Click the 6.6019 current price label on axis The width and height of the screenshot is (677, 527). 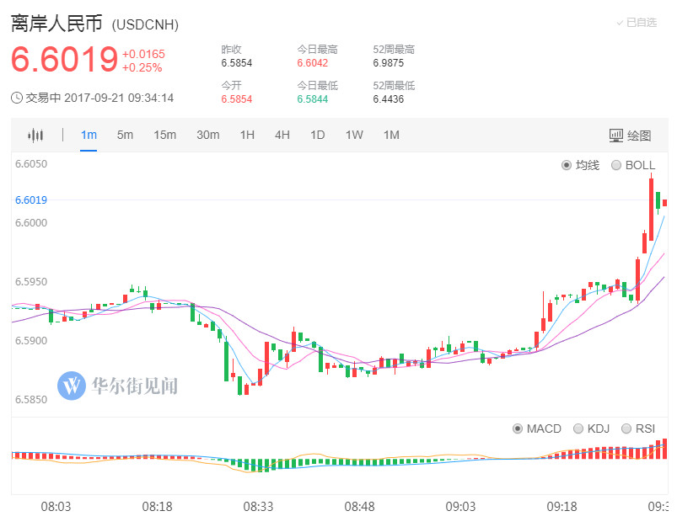coord(31,200)
